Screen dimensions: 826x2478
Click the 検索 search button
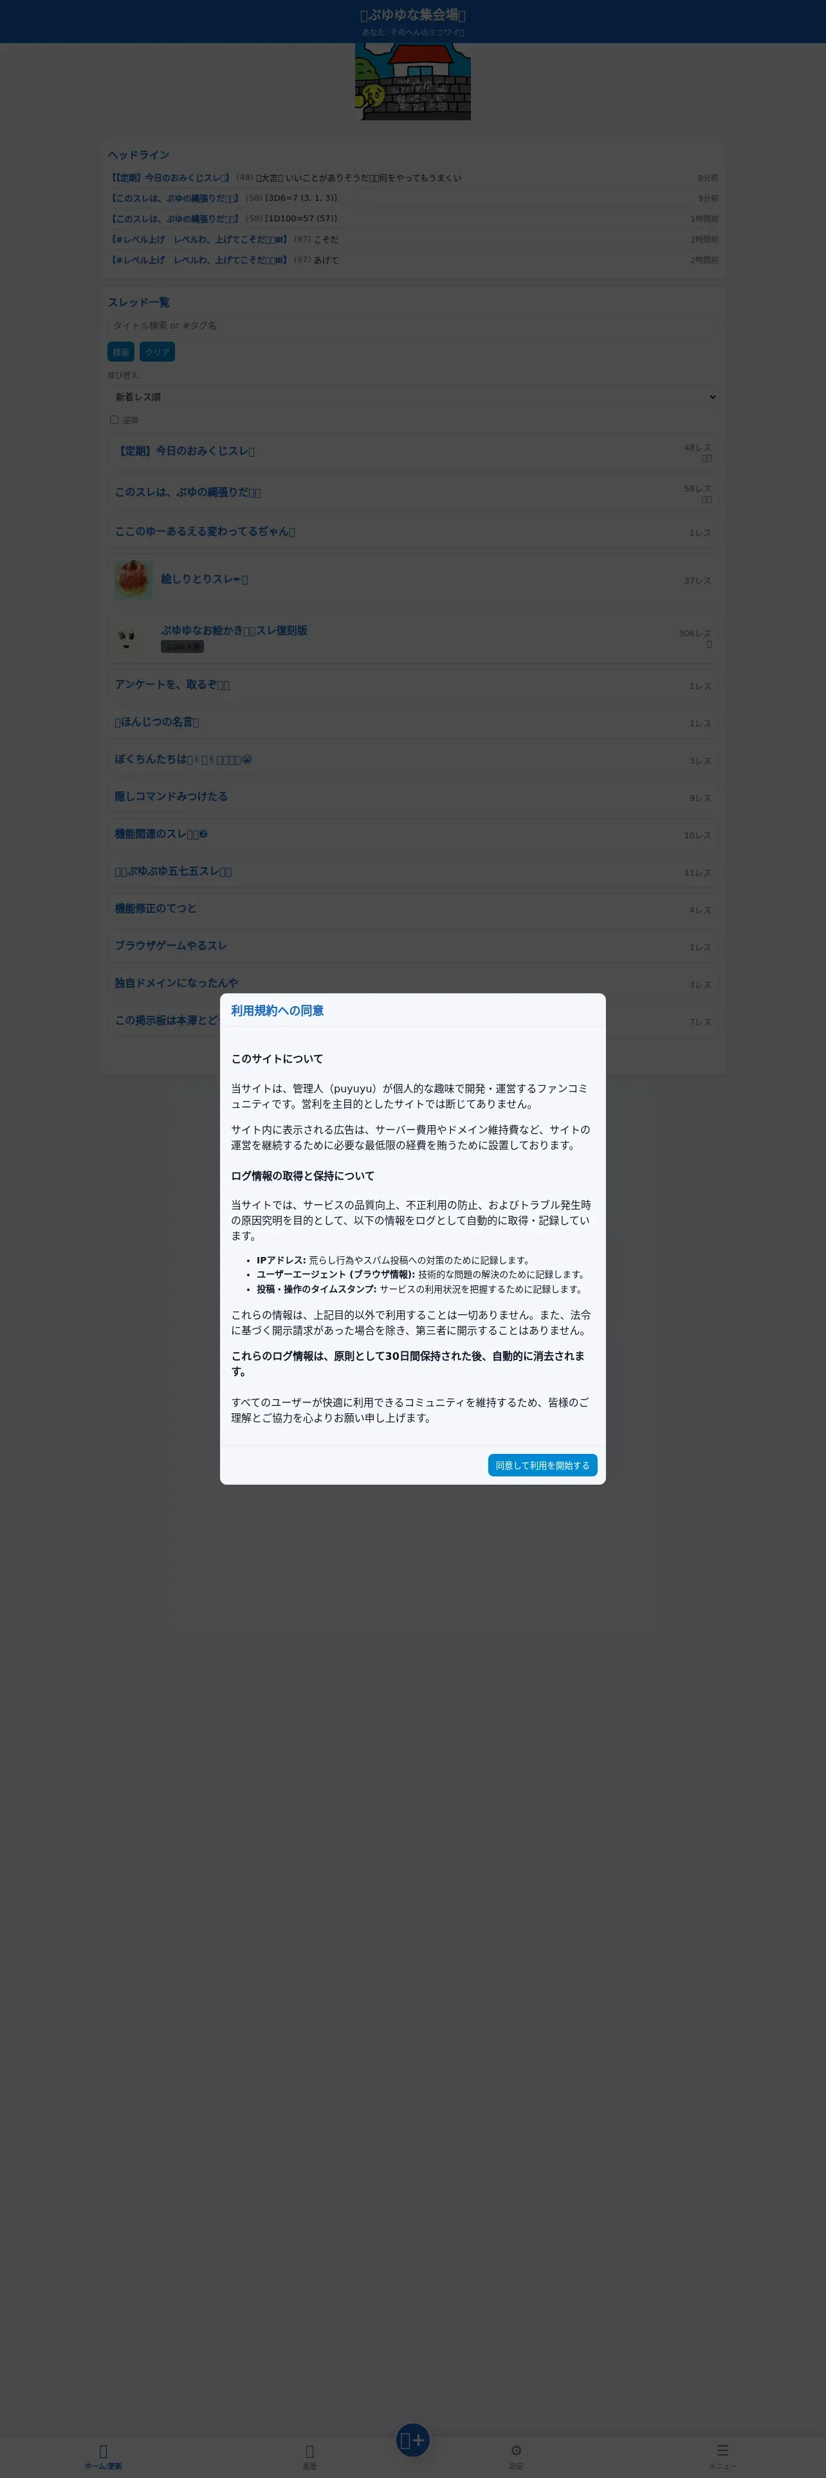tap(121, 352)
